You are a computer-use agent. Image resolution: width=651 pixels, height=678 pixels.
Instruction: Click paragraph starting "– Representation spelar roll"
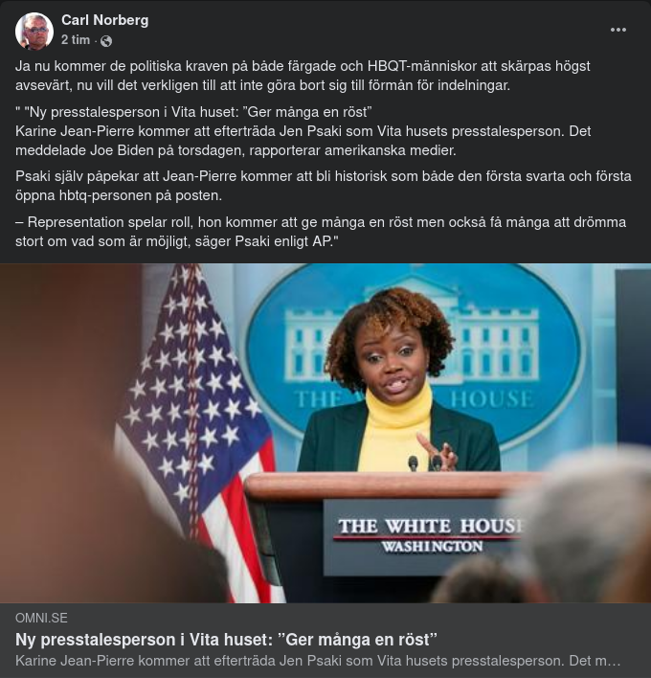[321, 232]
